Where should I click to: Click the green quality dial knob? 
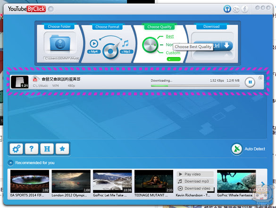click(150, 45)
